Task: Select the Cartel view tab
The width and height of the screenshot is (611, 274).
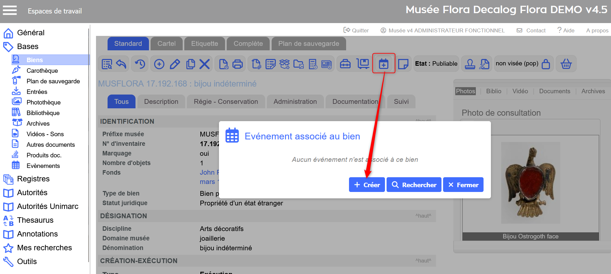Action: (166, 44)
